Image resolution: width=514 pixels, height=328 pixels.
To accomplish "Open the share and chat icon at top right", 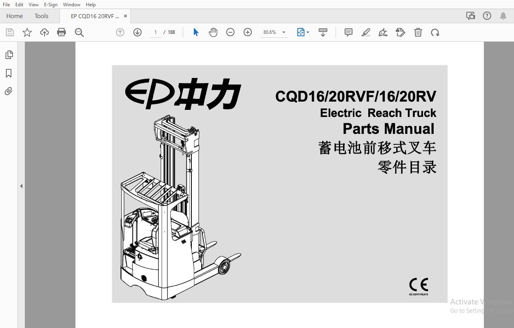I will click(x=471, y=16).
